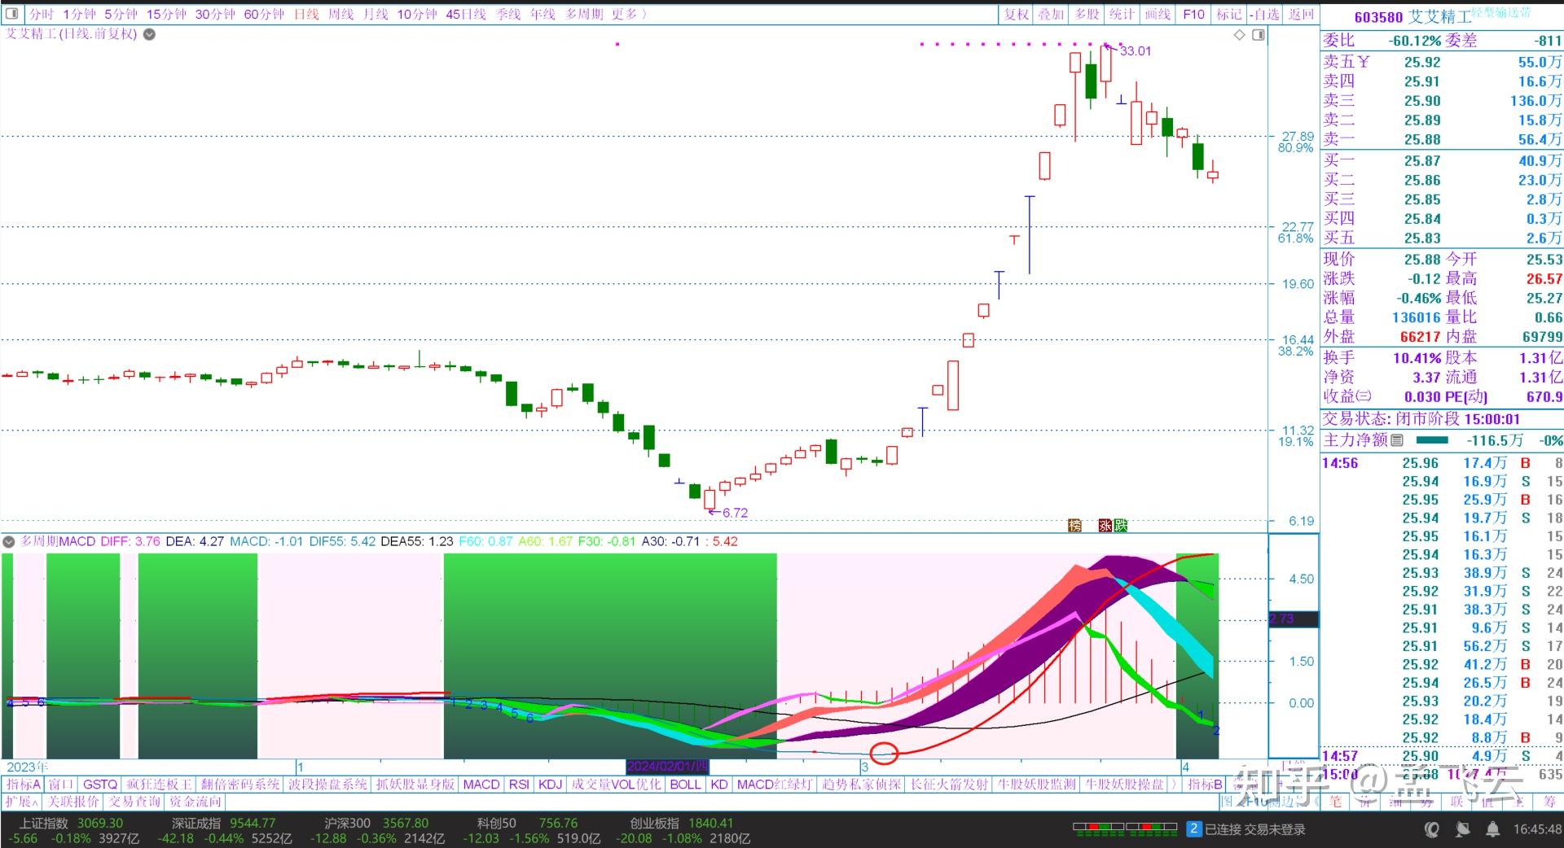The width and height of the screenshot is (1564, 848).
Task: Collapse the 多周期MACD panel with its circle arrow
Action: point(8,541)
